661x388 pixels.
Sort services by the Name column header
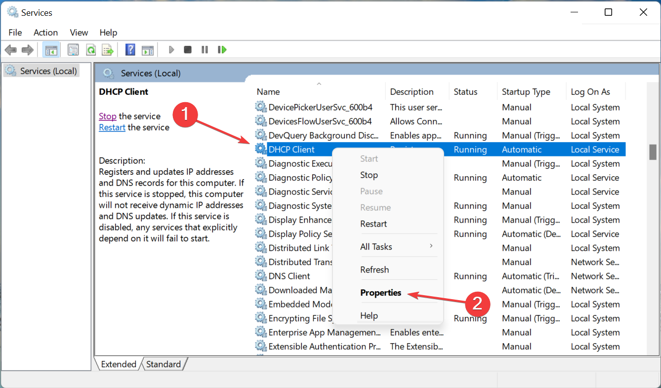(x=268, y=92)
